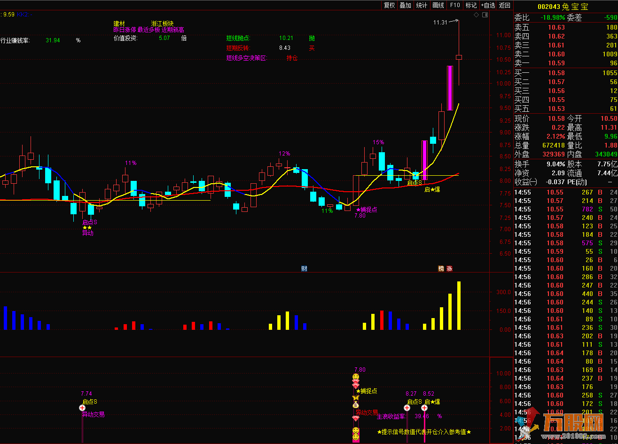
Task: Click the 行业赚钱率 value 31.94
Action: [x=53, y=40]
